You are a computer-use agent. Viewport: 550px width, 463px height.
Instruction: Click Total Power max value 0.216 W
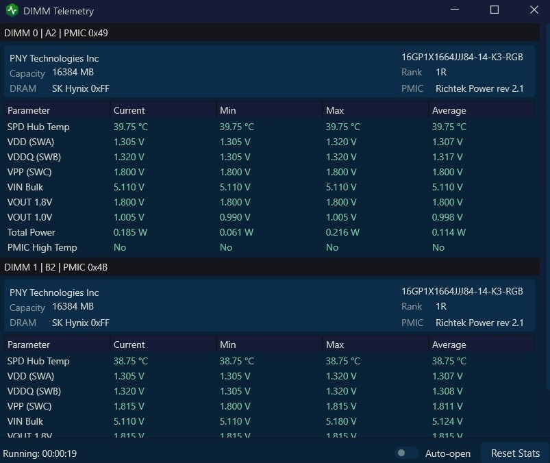coord(342,232)
